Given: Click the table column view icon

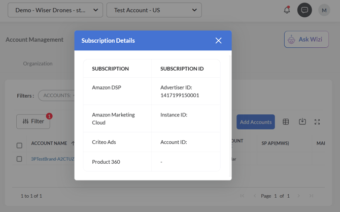Looking at the screenshot, I should point(286,122).
